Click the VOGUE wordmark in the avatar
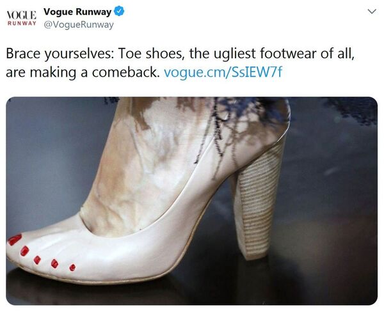This screenshot has height=312, width=384. point(22,15)
